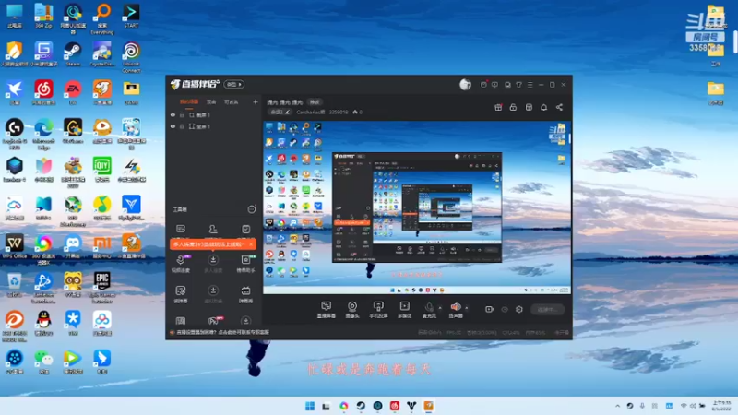Open the Microsoft Edge desktop shortcut
738x415 pixels.
coord(43,134)
